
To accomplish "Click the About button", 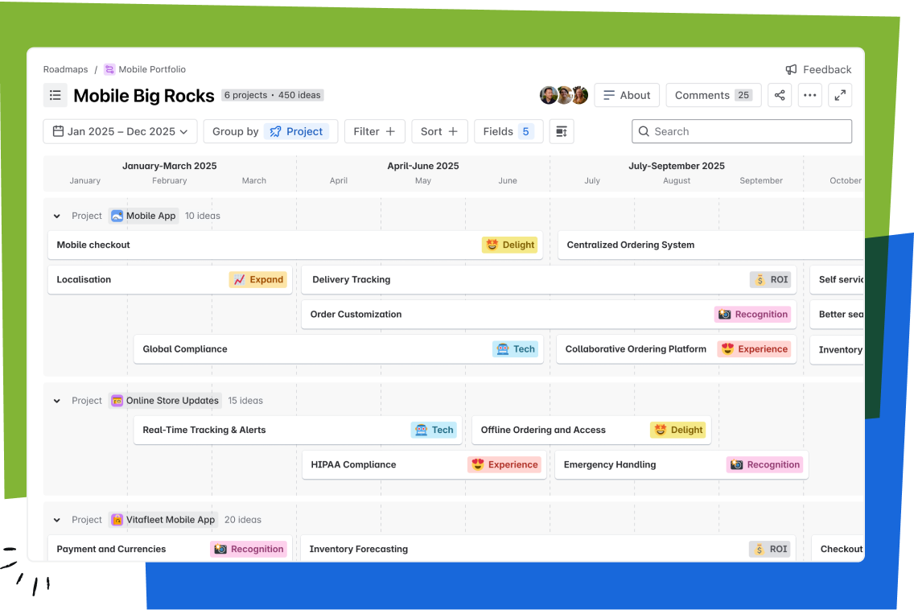I will pyautogui.click(x=627, y=95).
